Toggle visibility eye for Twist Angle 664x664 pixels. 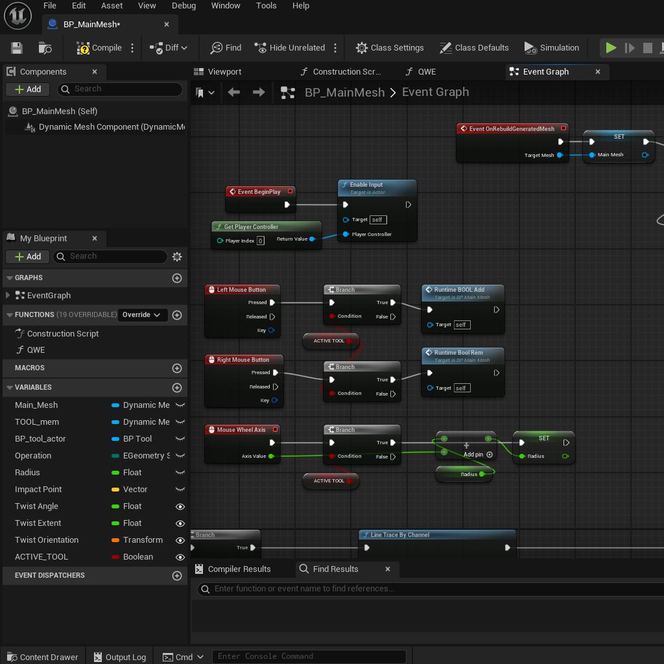point(180,506)
